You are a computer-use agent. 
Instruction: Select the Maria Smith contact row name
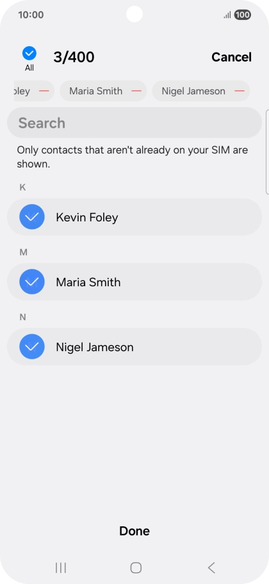pyautogui.click(x=88, y=282)
